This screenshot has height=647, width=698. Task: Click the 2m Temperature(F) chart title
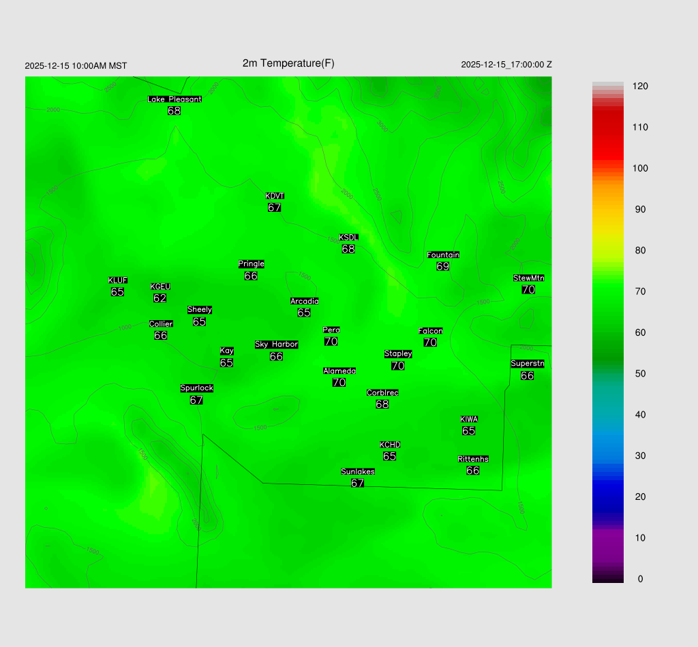click(x=288, y=63)
